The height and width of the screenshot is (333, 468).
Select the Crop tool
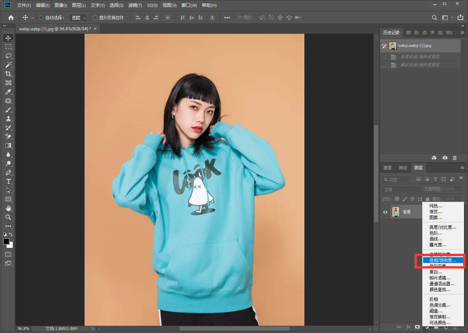[x=8, y=74]
